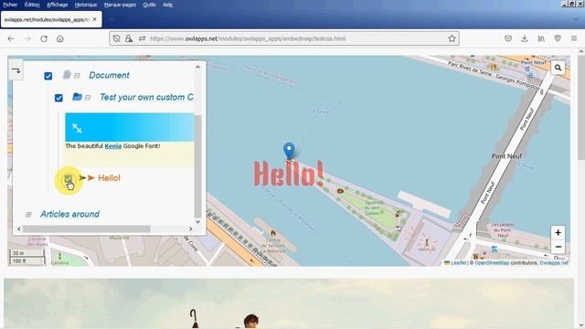The width and height of the screenshot is (585, 329).
Task: Select the owlapps.net browser tab
Action: [x=51, y=19]
